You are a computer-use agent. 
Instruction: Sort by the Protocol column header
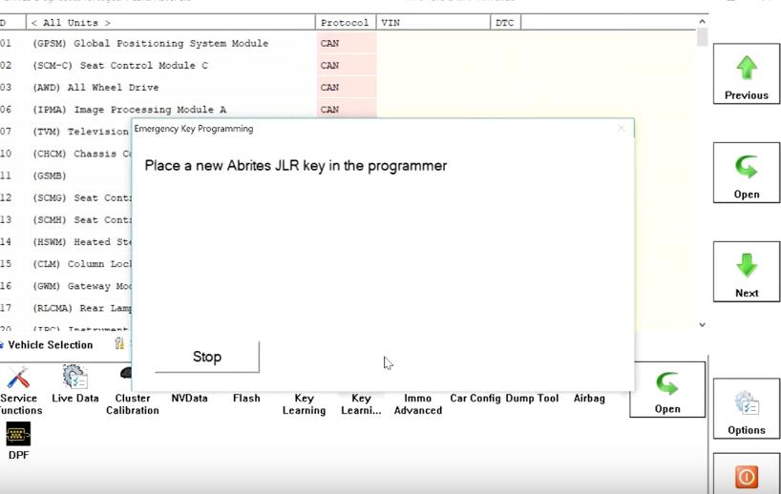346,23
